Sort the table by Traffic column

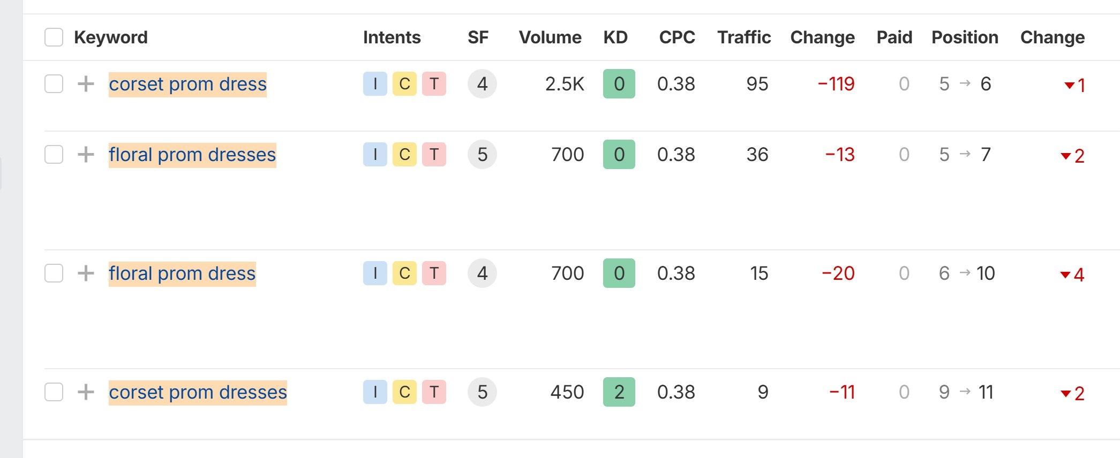(744, 37)
